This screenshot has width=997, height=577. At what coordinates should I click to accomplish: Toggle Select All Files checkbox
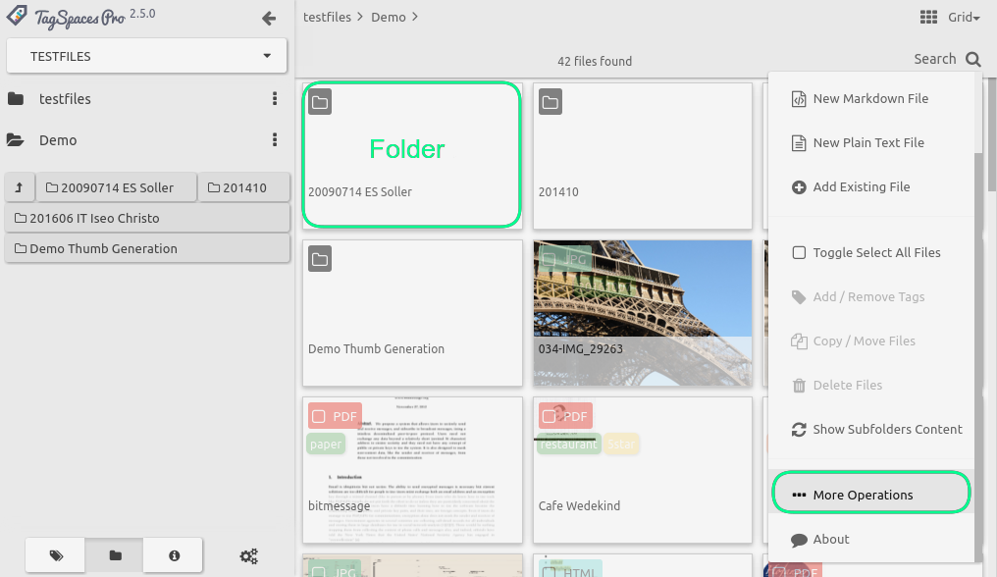pyautogui.click(x=798, y=252)
